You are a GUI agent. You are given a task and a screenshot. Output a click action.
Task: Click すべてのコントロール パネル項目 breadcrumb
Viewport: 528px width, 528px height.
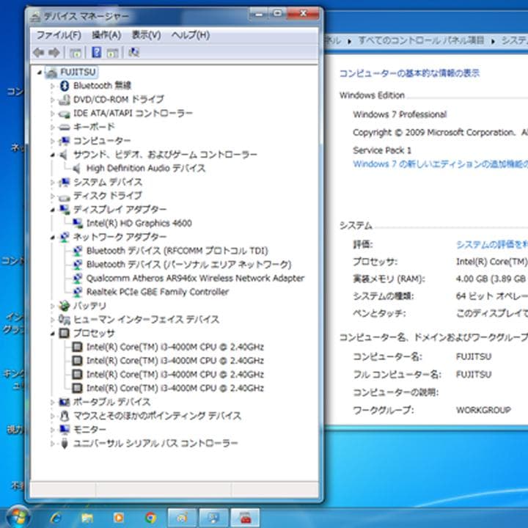click(421, 40)
